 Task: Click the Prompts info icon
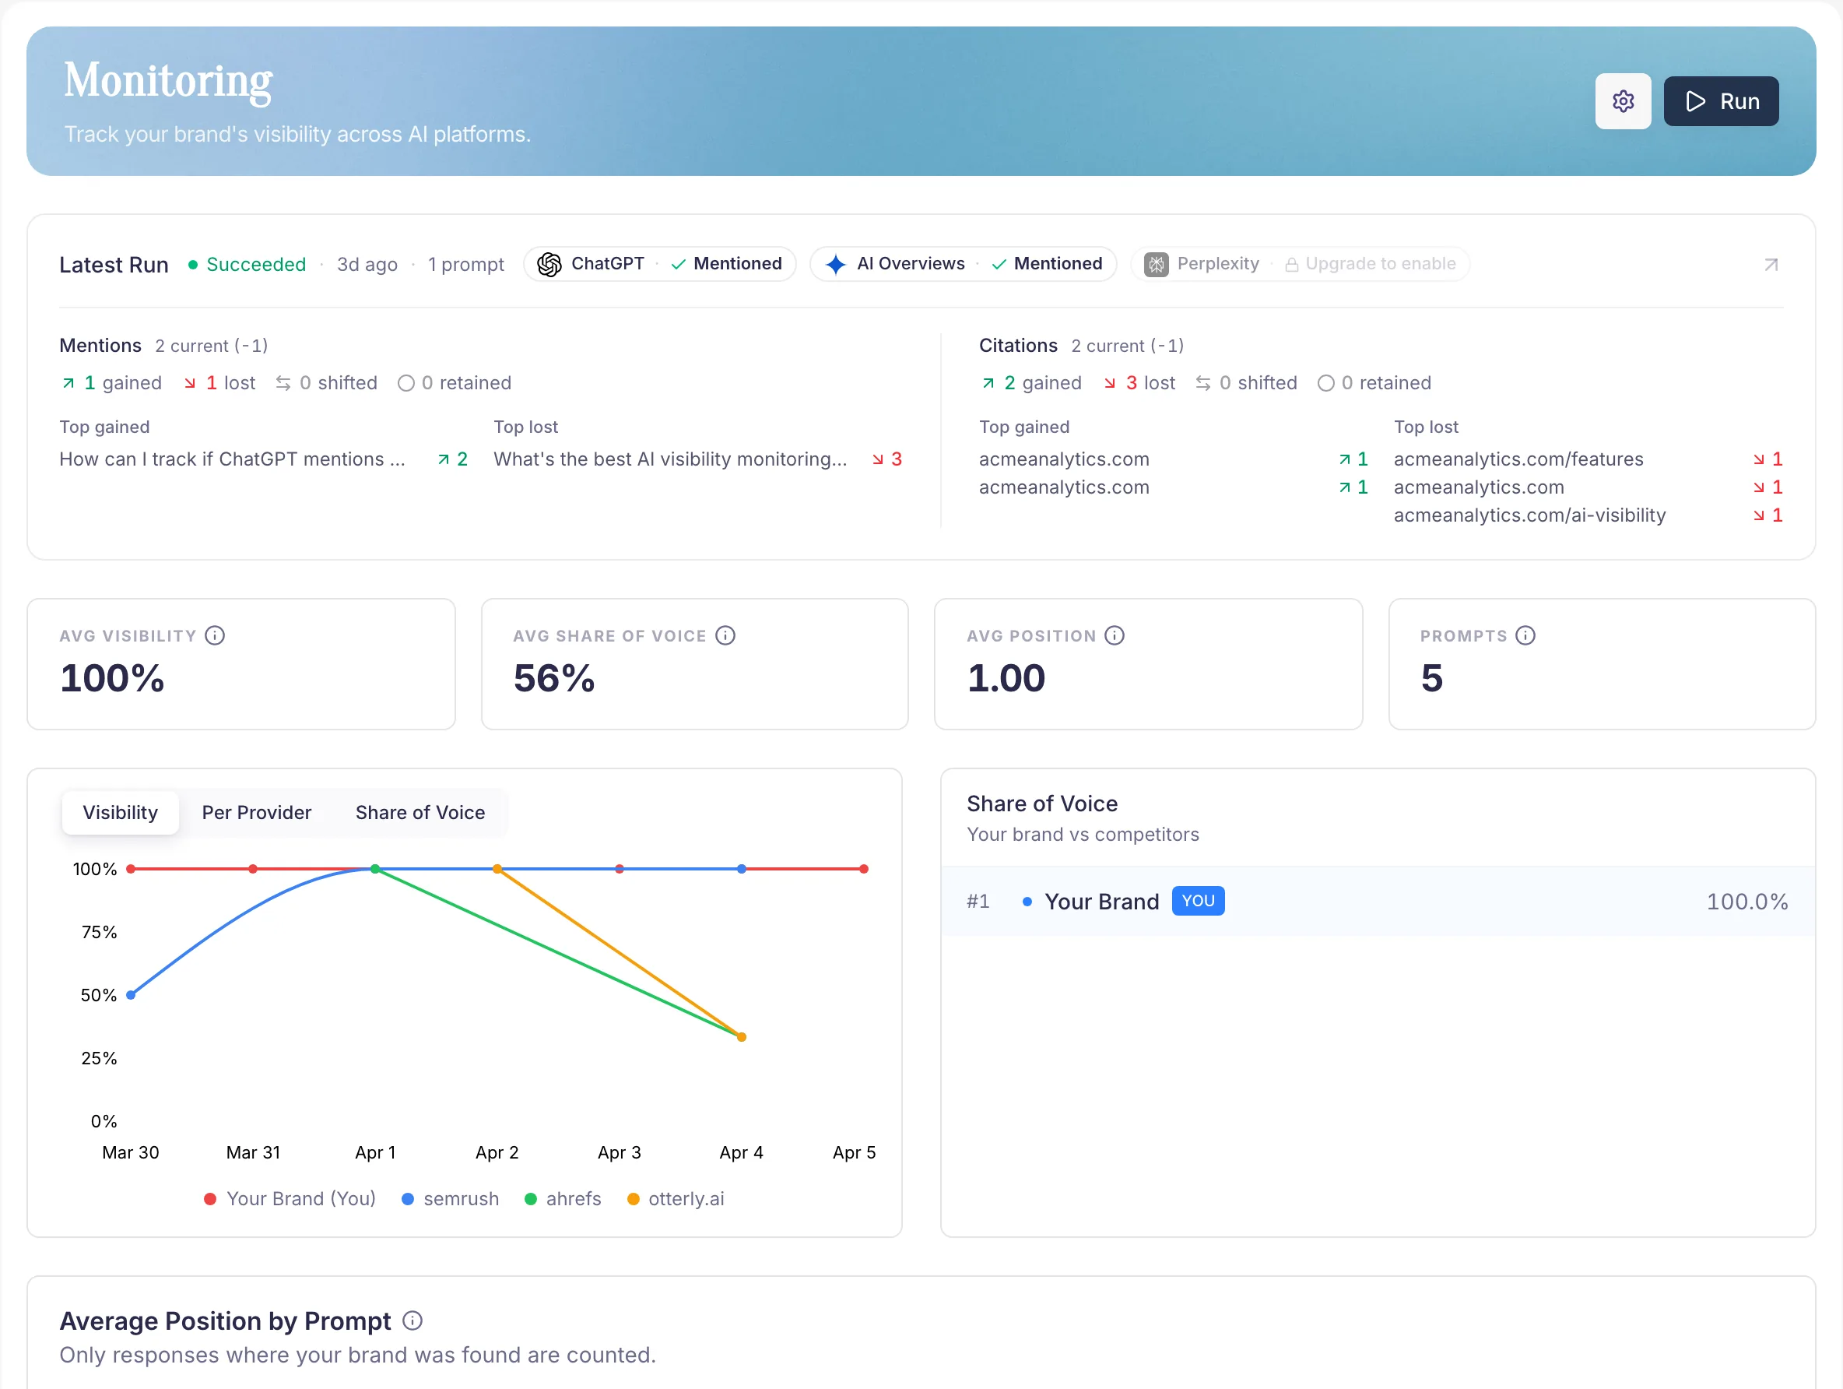[1526, 635]
